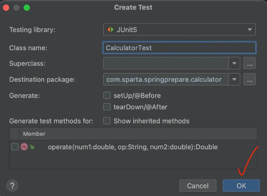Confirm with the OK button

[241, 186]
